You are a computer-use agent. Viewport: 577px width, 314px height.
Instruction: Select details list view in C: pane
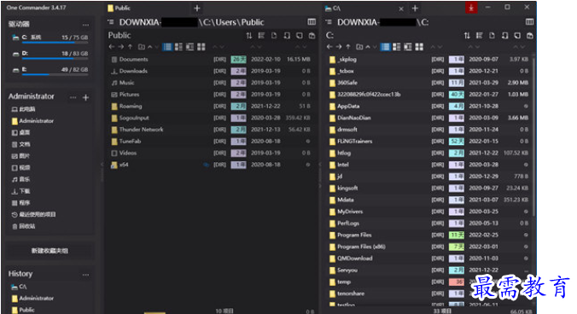385,47
